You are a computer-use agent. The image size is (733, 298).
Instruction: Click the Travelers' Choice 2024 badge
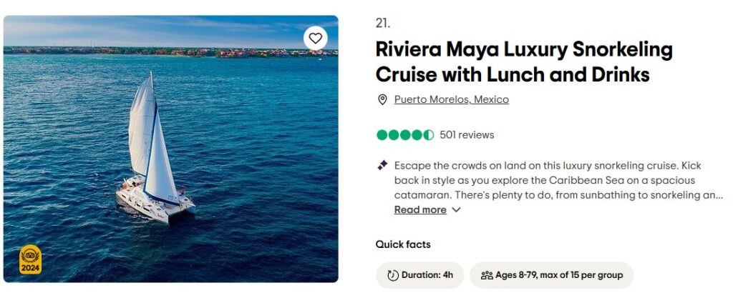30,259
